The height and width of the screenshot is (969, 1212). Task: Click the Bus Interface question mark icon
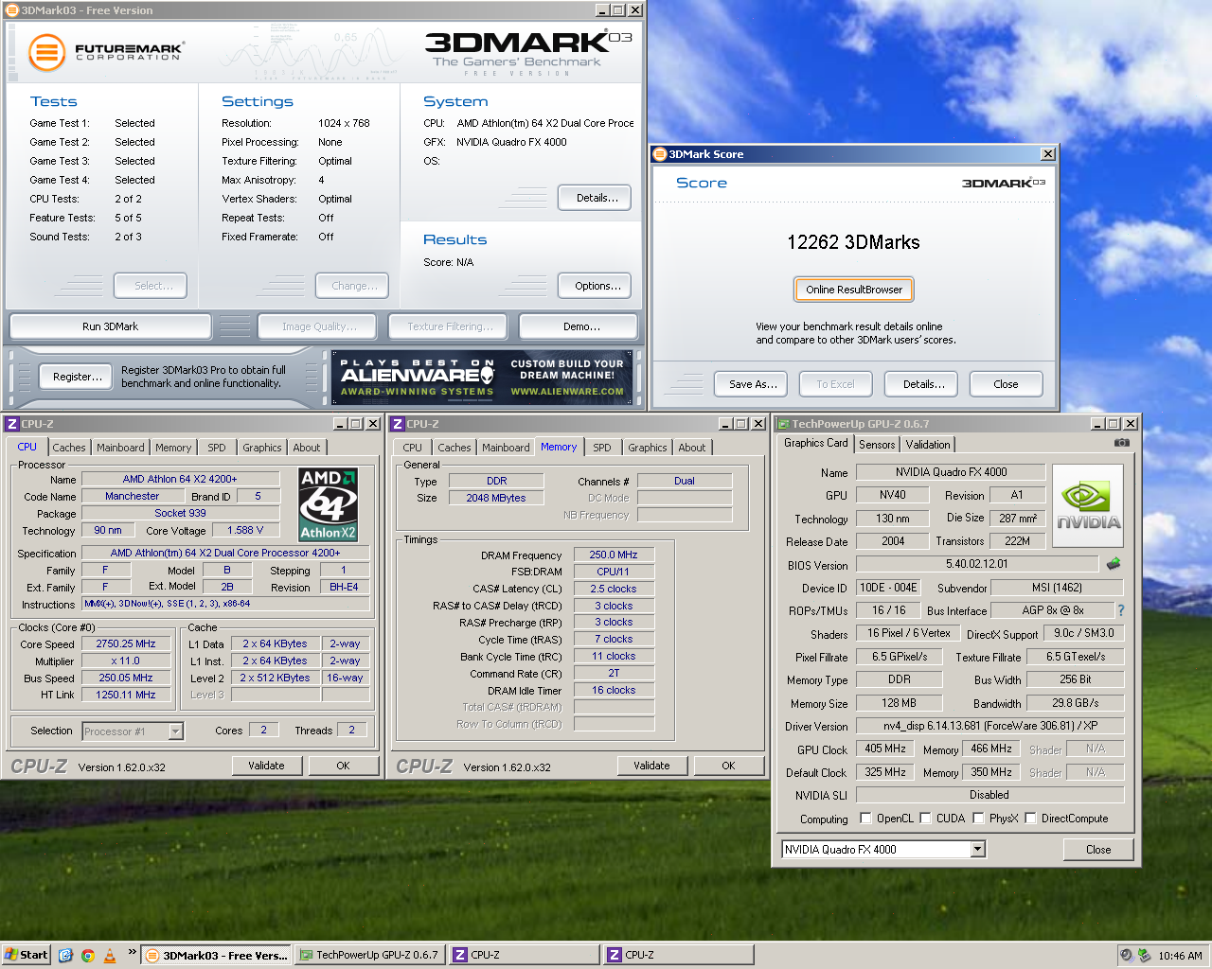[x=1121, y=610]
